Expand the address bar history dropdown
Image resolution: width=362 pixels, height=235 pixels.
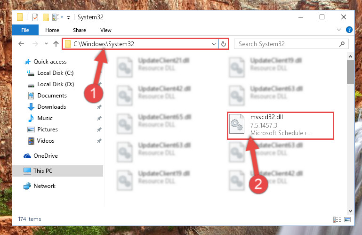214,44
